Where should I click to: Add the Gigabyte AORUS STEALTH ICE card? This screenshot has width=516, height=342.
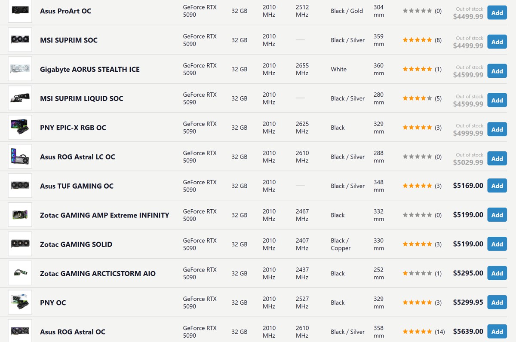tap(497, 71)
